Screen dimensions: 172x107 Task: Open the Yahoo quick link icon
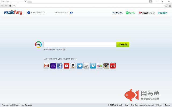pyautogui.click(x=53, y=66)
